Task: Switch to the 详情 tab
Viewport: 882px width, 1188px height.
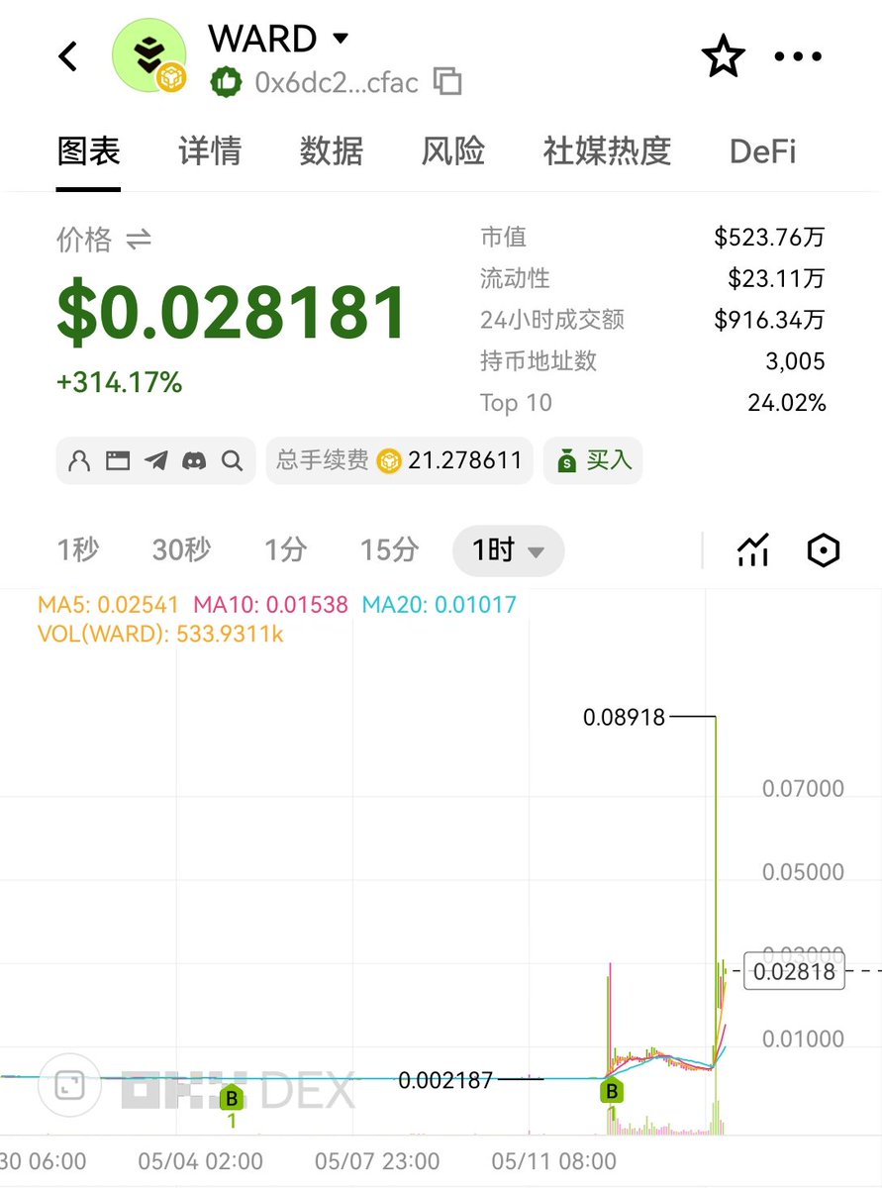Action: (x=210, y=151)
